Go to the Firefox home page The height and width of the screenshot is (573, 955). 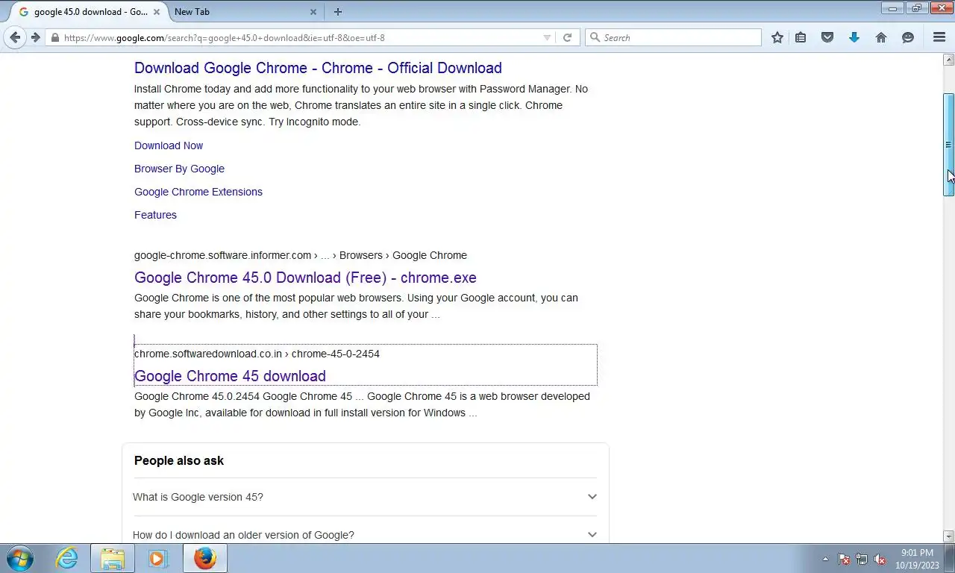tap(881, 37)
